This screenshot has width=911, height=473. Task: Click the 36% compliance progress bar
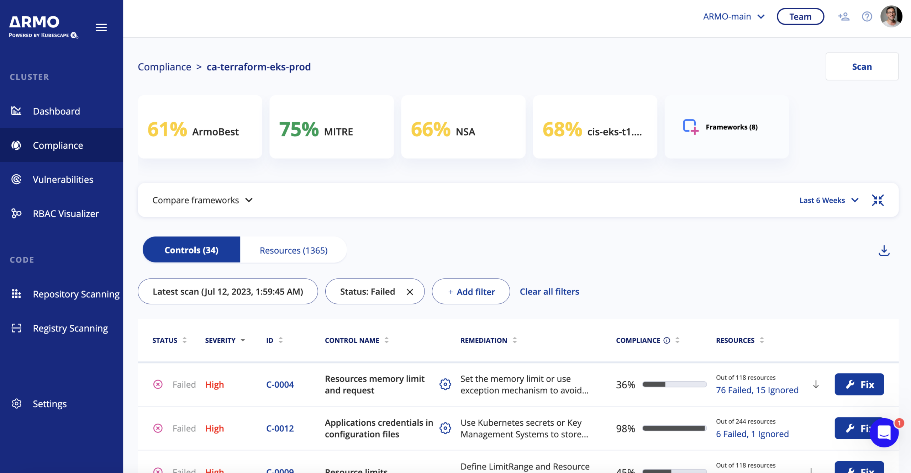[674, 384]
